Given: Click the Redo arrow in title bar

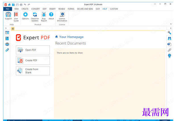Looking at the screenshot, I should click(29, 5).
